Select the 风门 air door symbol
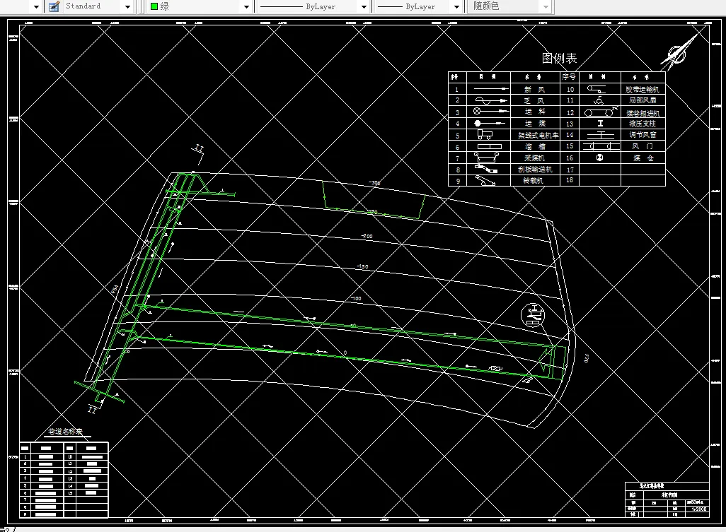The height and width of the screenshot is (532, 726). [x=601, y=146]
